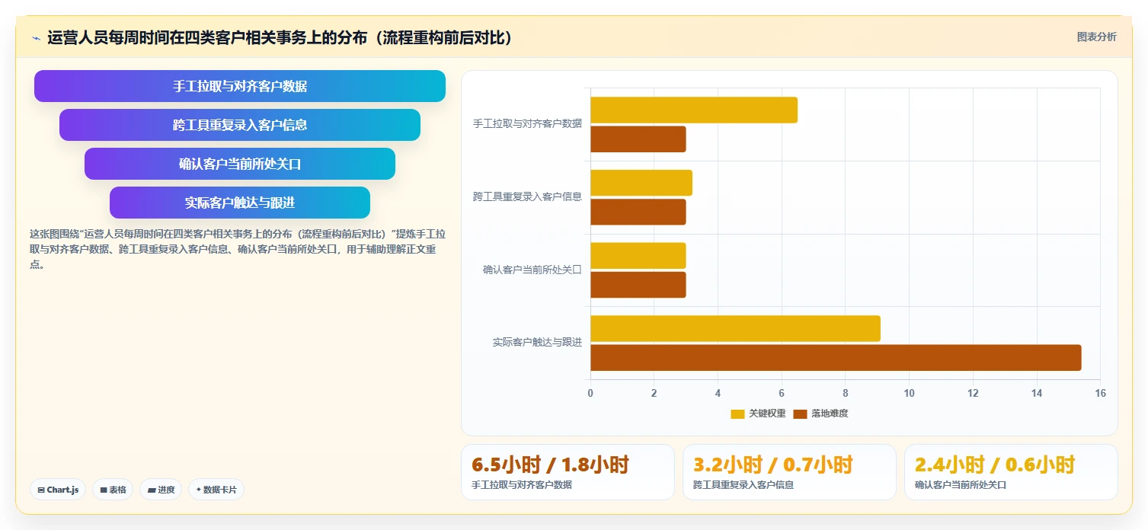Click the 数据卡片 tag
This screenshot has width=1148, height=530.
216,490
